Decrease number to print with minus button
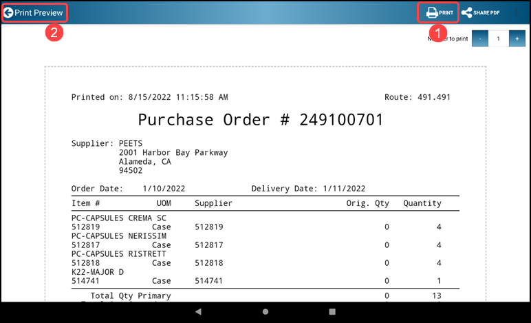531x323 pixels. tap(480, 39)
